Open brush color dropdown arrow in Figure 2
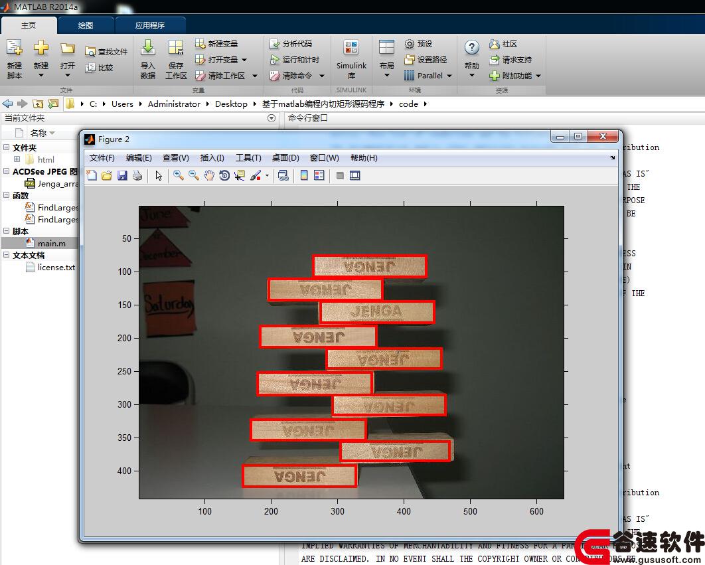The width and height of the screenshot is (705, 565). (267, 176)
